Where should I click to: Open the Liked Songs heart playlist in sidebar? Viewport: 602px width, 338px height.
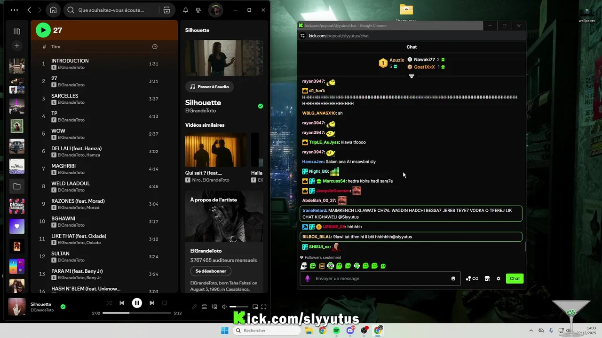(17, 226)
